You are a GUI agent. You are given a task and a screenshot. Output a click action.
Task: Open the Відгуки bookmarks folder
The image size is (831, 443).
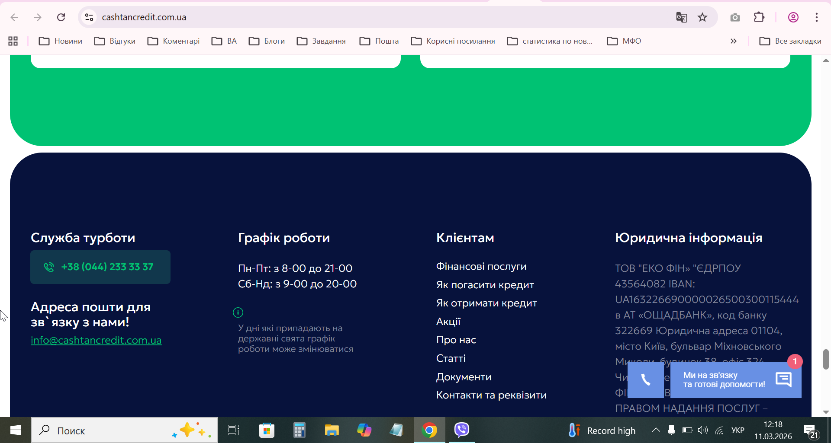[x=115, y=41]
